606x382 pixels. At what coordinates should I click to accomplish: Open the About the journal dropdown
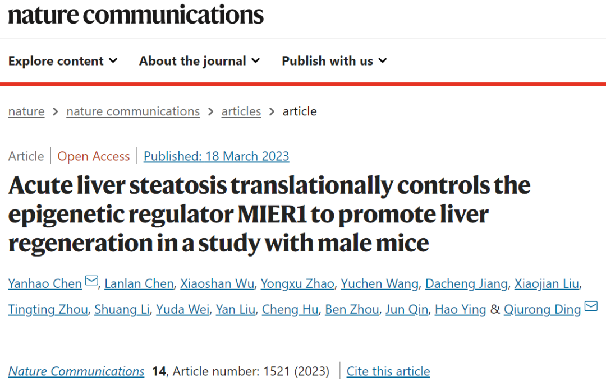[x=199, y=61]
